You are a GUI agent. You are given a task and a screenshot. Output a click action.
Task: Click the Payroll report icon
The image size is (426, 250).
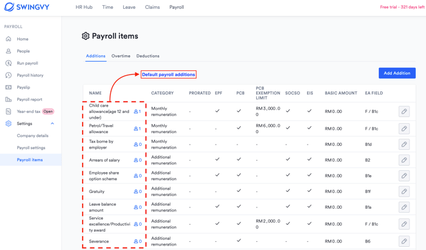tap(8, 99)
